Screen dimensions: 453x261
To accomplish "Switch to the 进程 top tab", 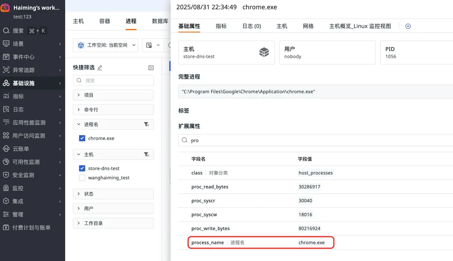I will coord(131,21).
